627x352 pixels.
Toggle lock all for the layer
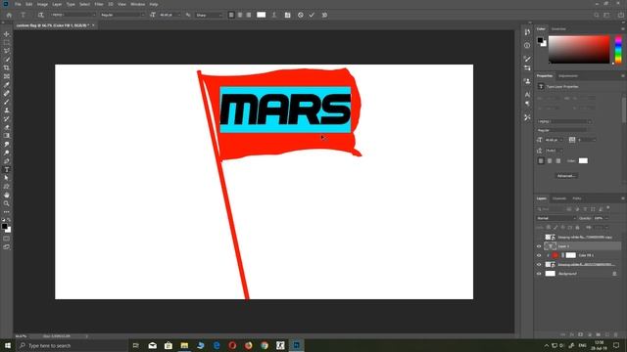pos(577,228)
